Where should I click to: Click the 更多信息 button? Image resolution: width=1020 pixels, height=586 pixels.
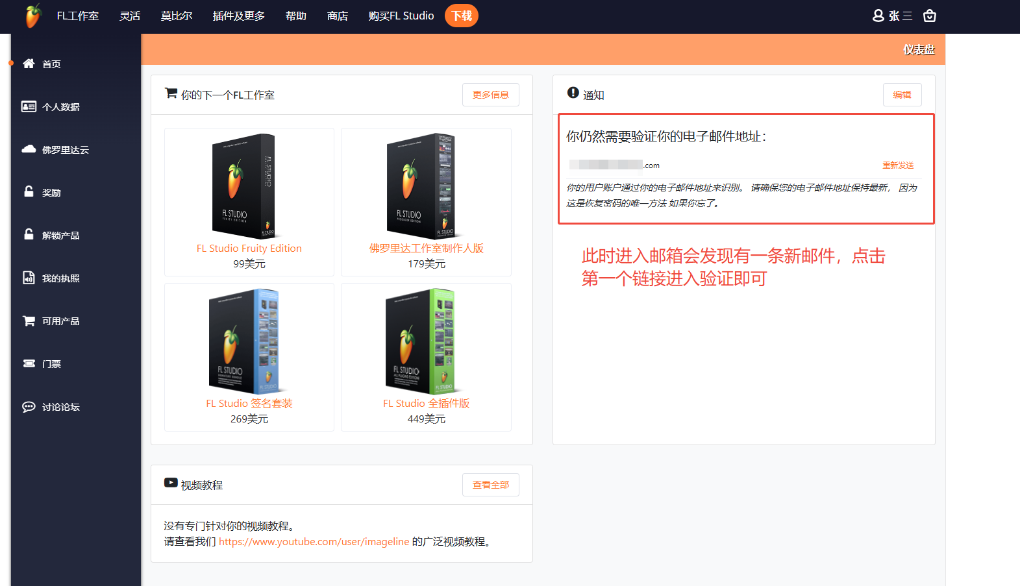click(x=490, y=95)
